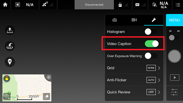The width and height of the screenshot is (183, 103).
Task: Enable the Histogram toggle
Action: pyautogui.click(x=151, y=32)
